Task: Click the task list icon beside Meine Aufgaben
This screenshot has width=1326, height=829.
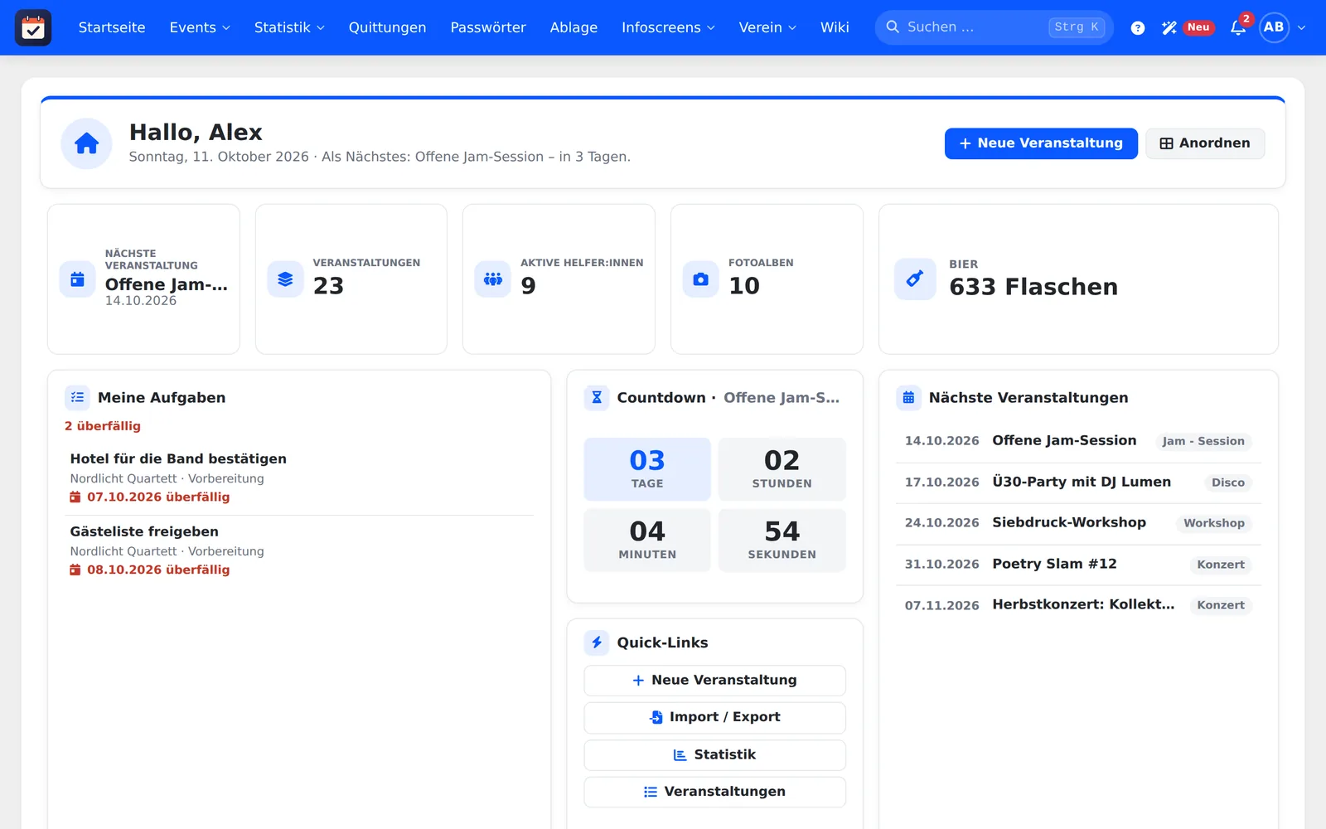Action: [77, 397]
